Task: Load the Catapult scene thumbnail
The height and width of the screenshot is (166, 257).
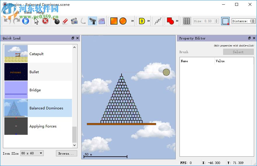Action: 16,54
